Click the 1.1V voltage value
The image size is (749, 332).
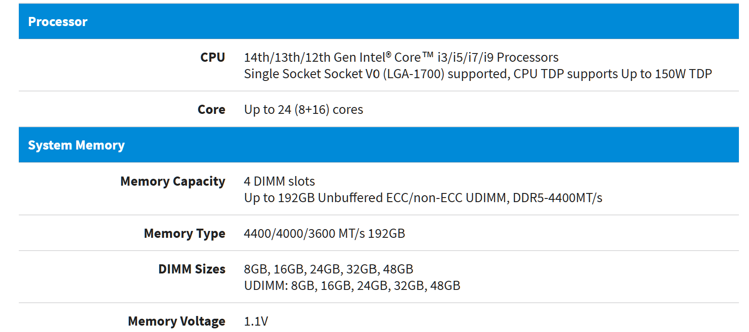coord(256,321)
